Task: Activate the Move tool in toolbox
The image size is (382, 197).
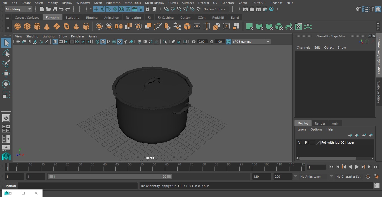Action: click(6, 74)
